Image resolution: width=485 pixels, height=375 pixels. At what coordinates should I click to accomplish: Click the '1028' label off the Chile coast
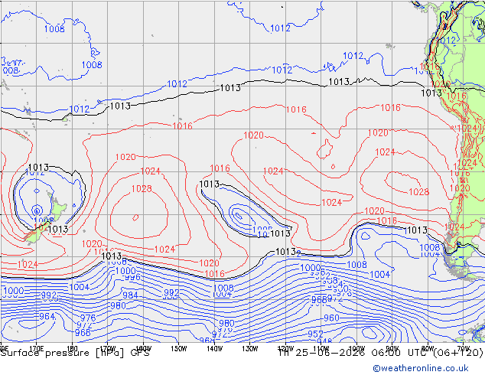pyautogui.click(x=418, y=192)
